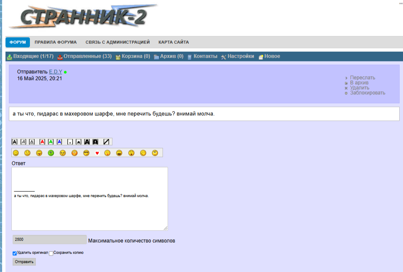403x272 pixels.
Task: Click the received message text box
Action: [204, 114]
